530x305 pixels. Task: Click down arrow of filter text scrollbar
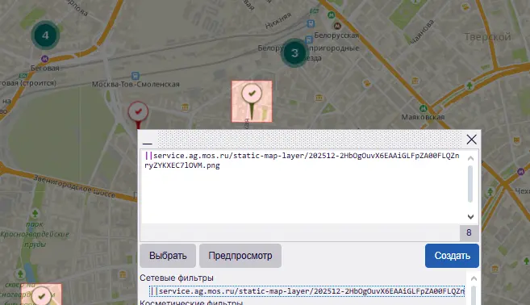[470, 216]
